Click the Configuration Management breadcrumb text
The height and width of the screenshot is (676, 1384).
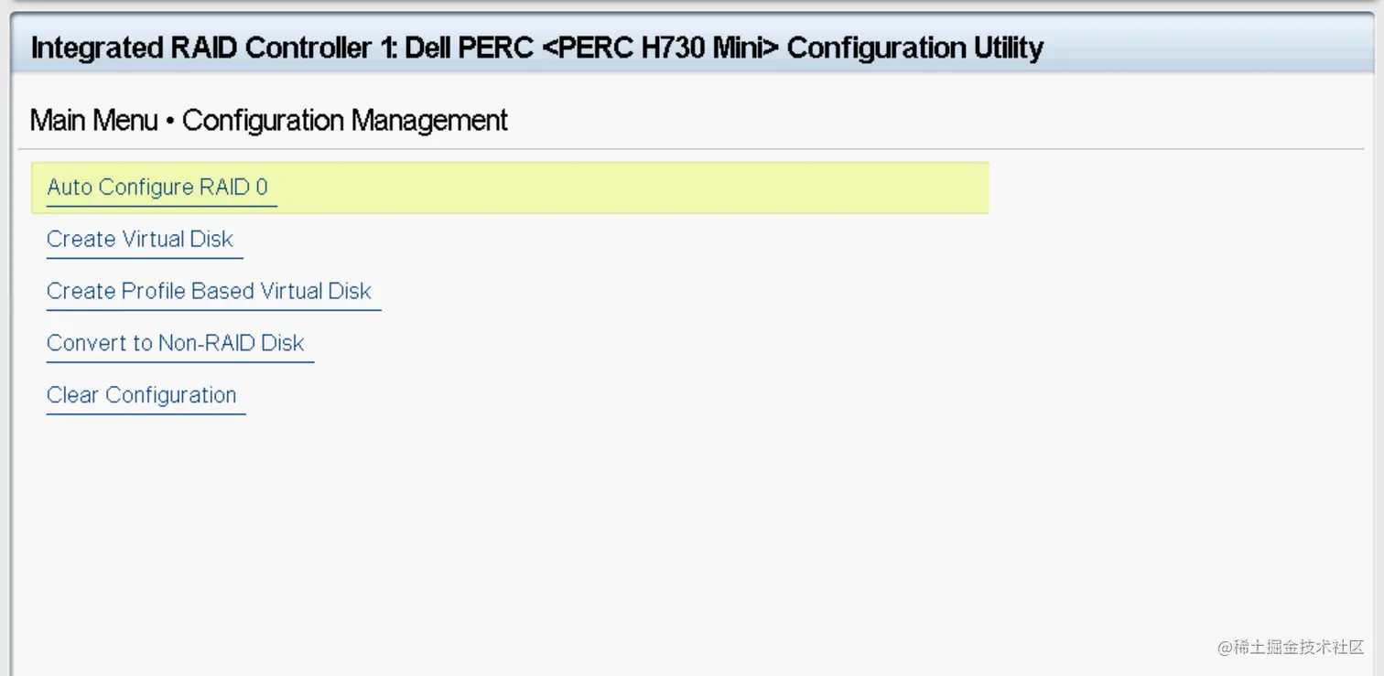click(x=345, y=121)
